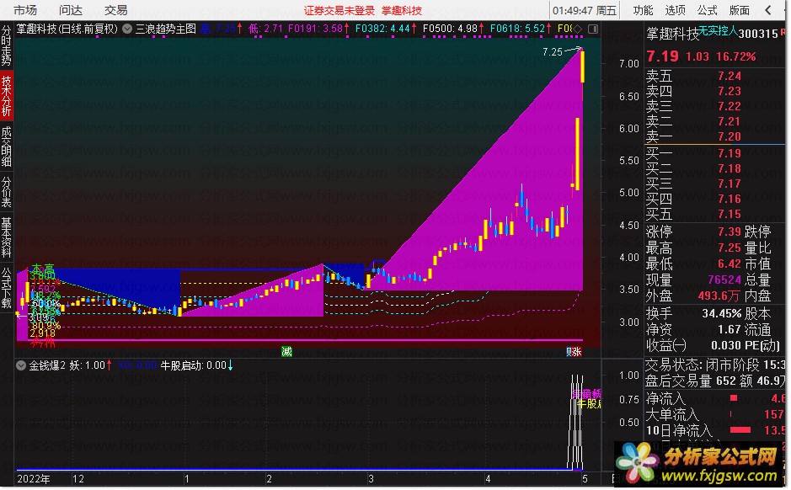Click the green 减 marker below chart
The height and width of the screenshot is (490, 791).
coord(286,352)
